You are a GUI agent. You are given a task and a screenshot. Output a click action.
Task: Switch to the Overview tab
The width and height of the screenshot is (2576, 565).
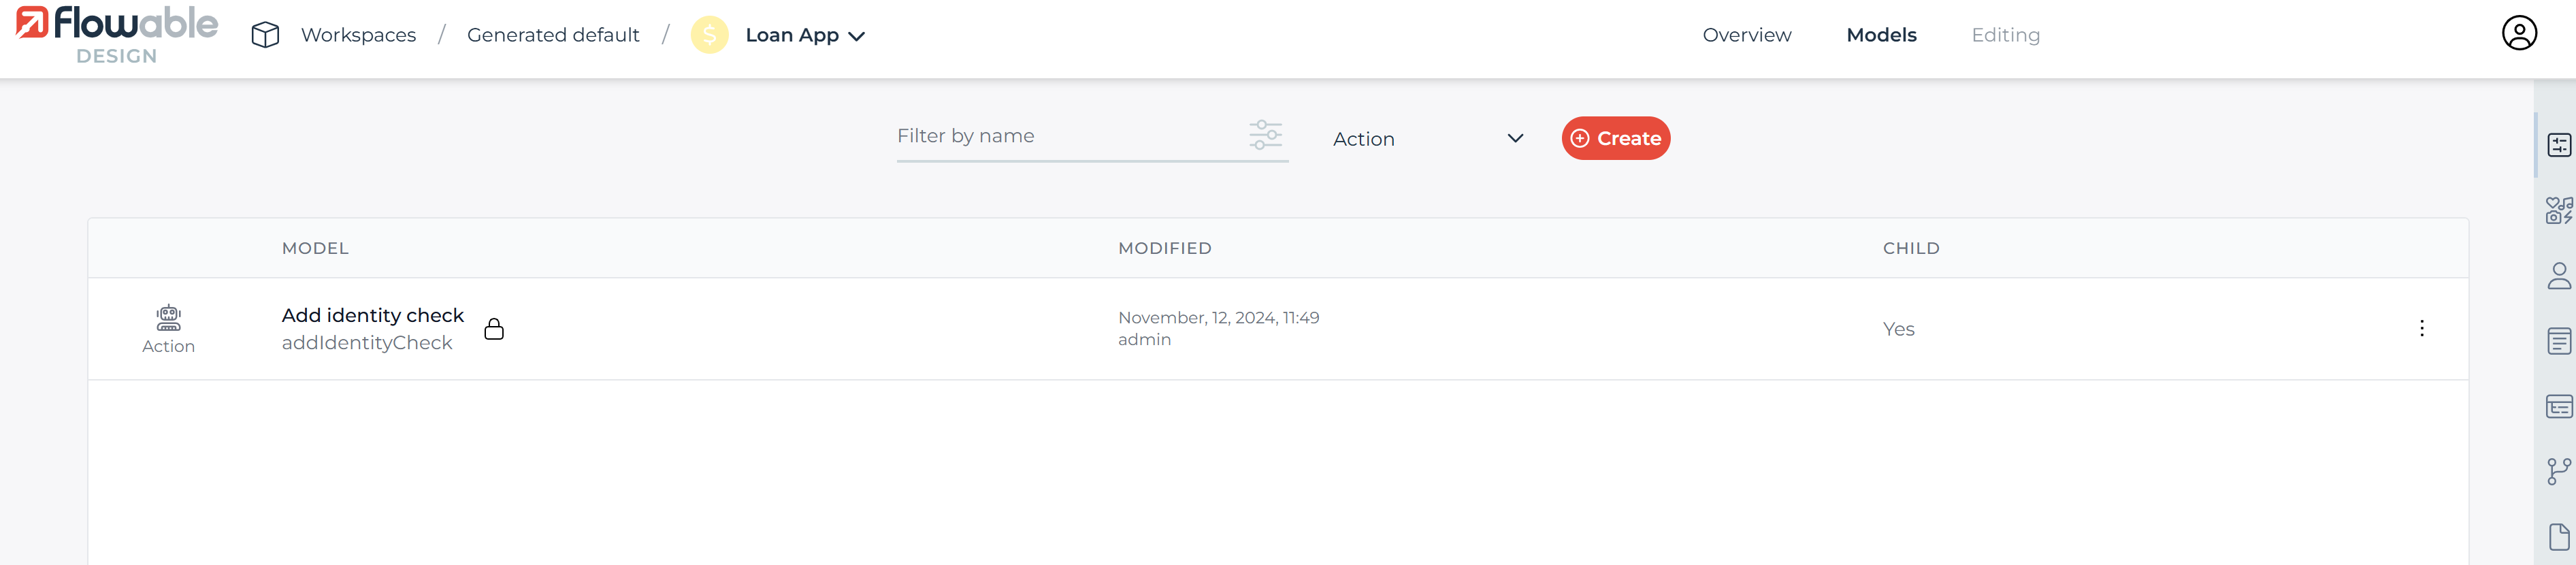[1746, 34]
